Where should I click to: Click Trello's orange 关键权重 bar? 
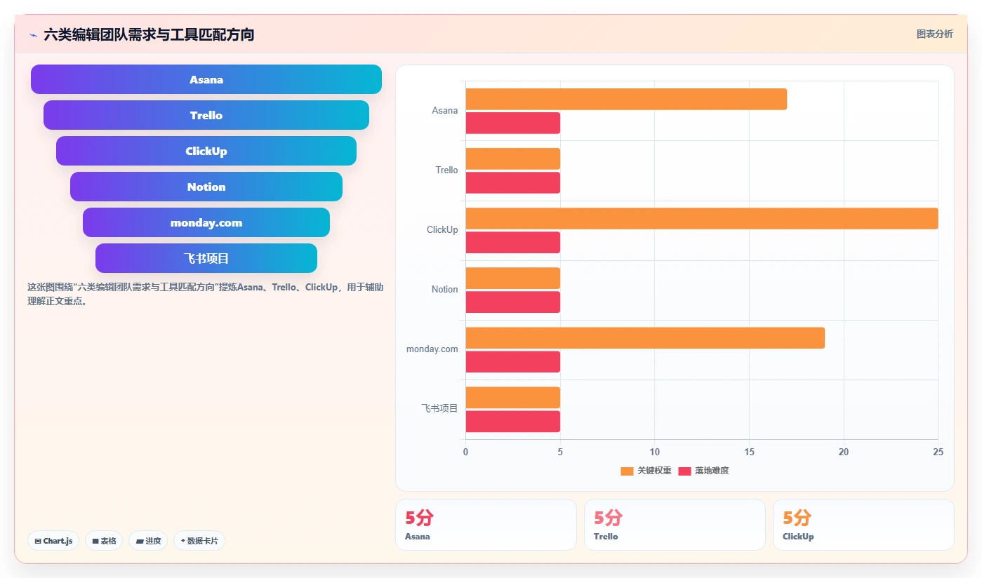tap(512, 159)
